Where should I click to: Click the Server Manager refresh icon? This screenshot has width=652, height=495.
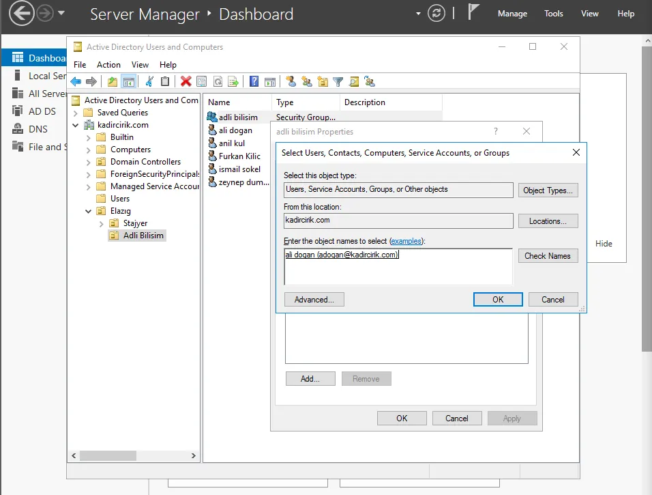pyautogui.click(x=436, y=14)
